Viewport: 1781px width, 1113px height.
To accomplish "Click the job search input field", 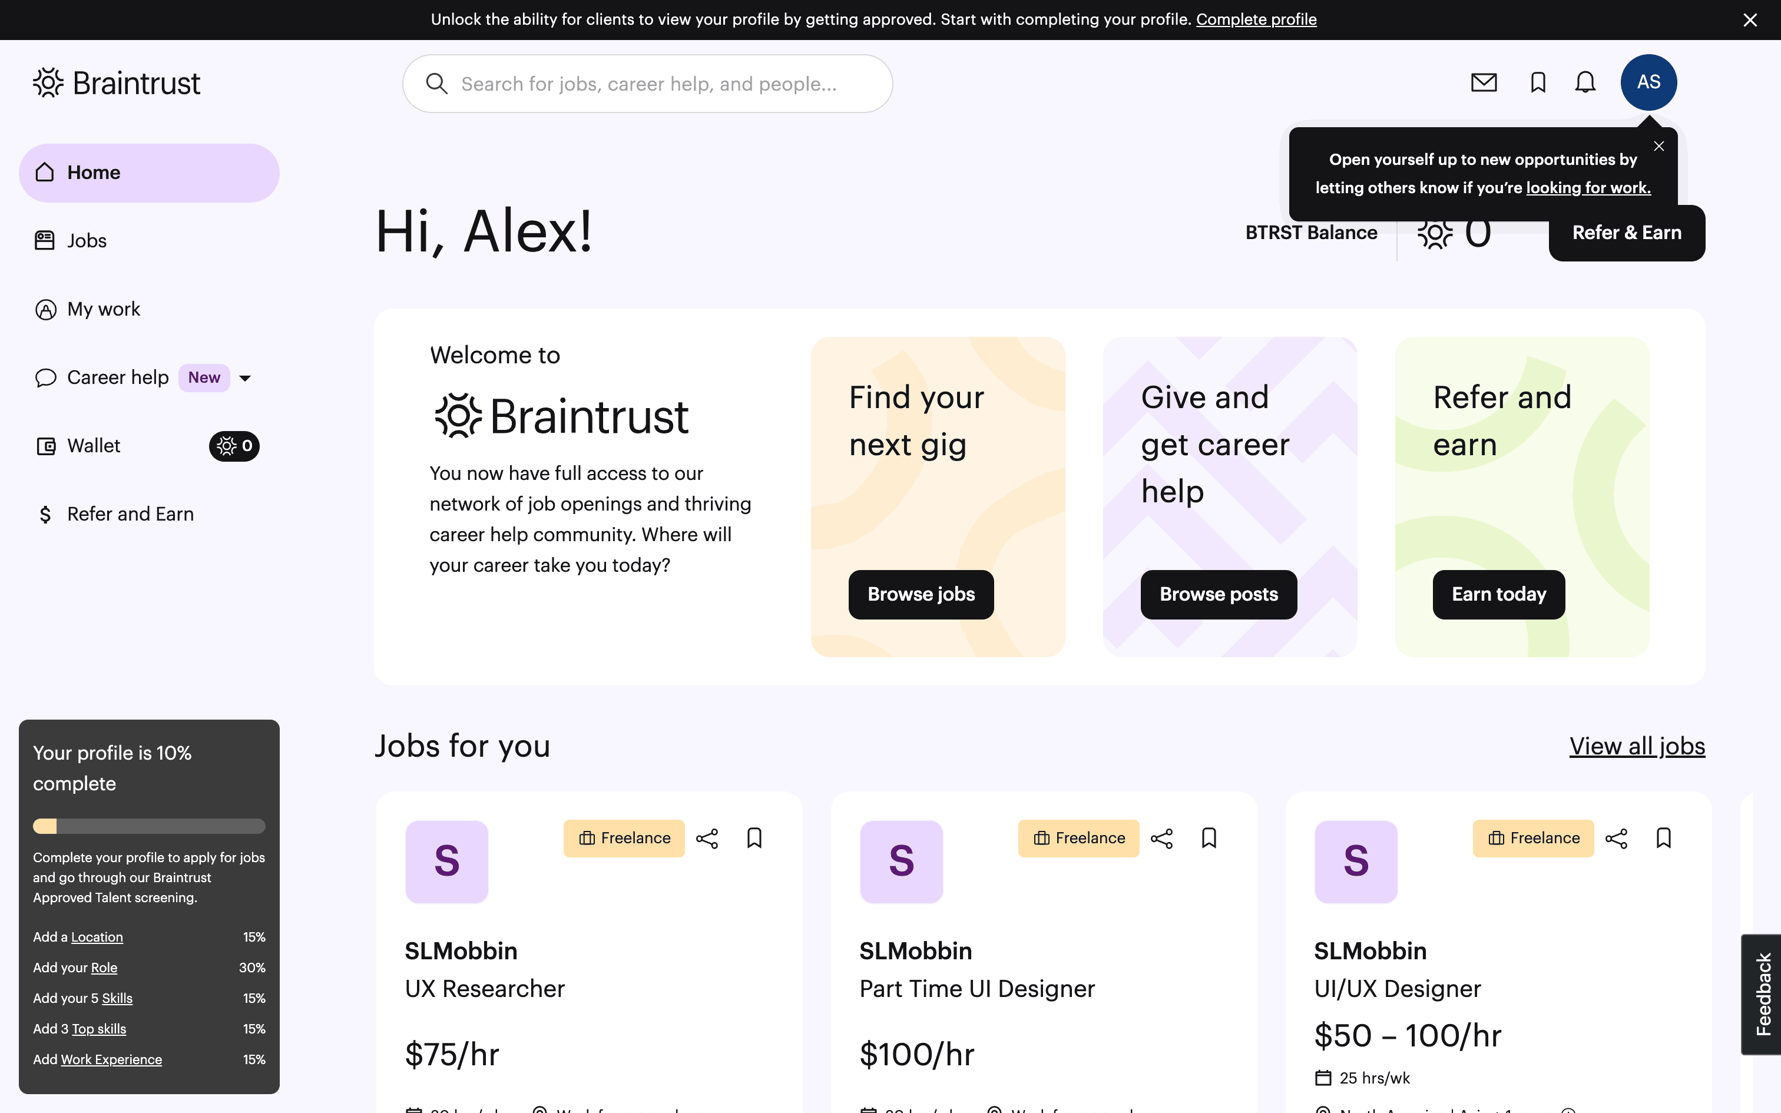I will coord(648,83).
